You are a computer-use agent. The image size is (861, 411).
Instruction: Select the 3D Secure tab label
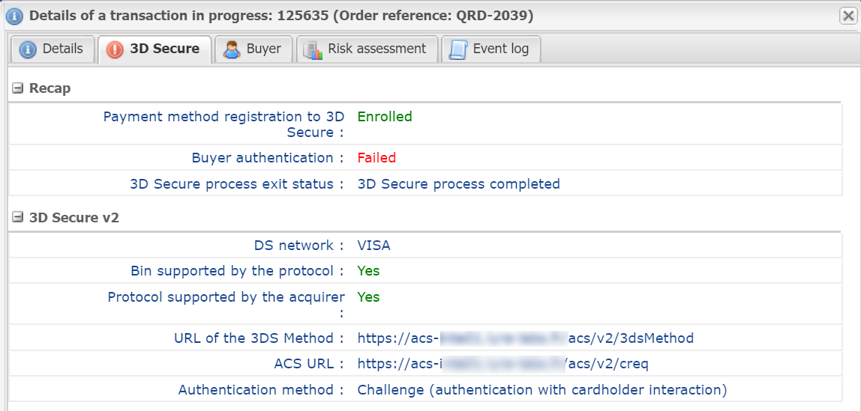pyautogui.click(x=165, y=49)
